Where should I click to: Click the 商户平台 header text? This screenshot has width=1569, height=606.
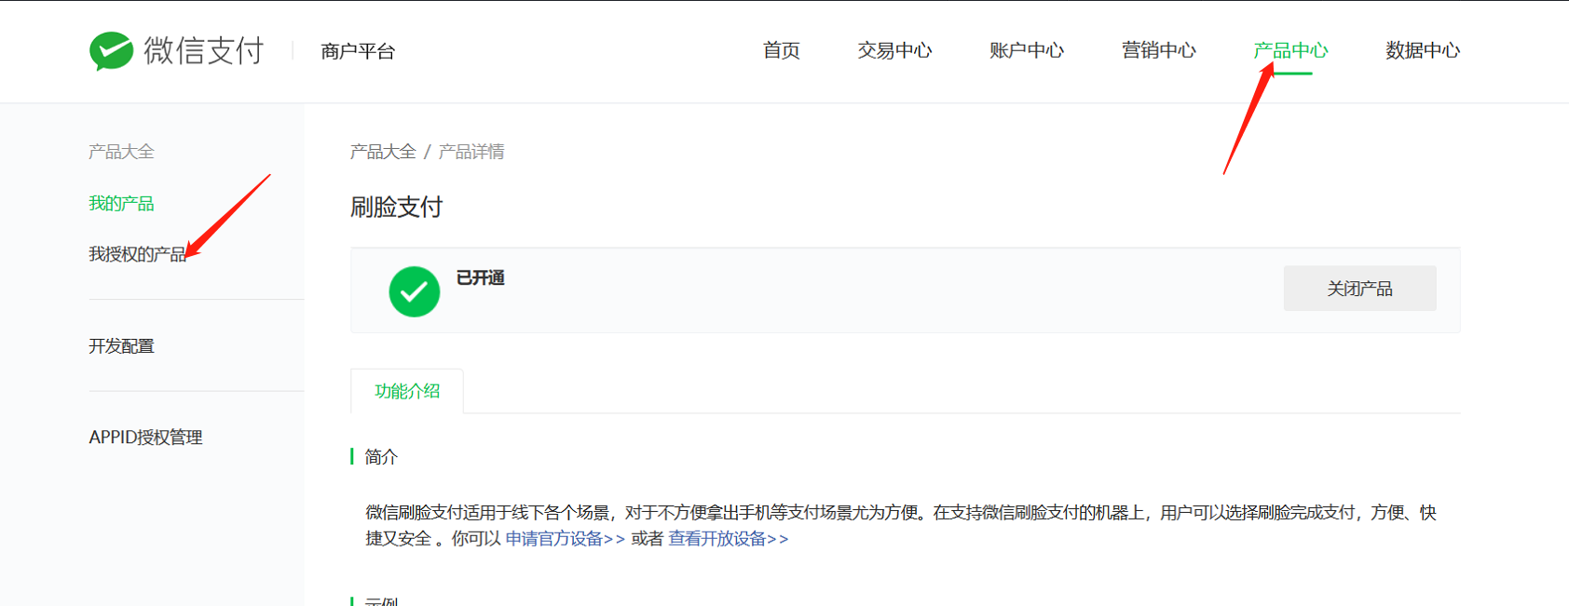[358, 51]
